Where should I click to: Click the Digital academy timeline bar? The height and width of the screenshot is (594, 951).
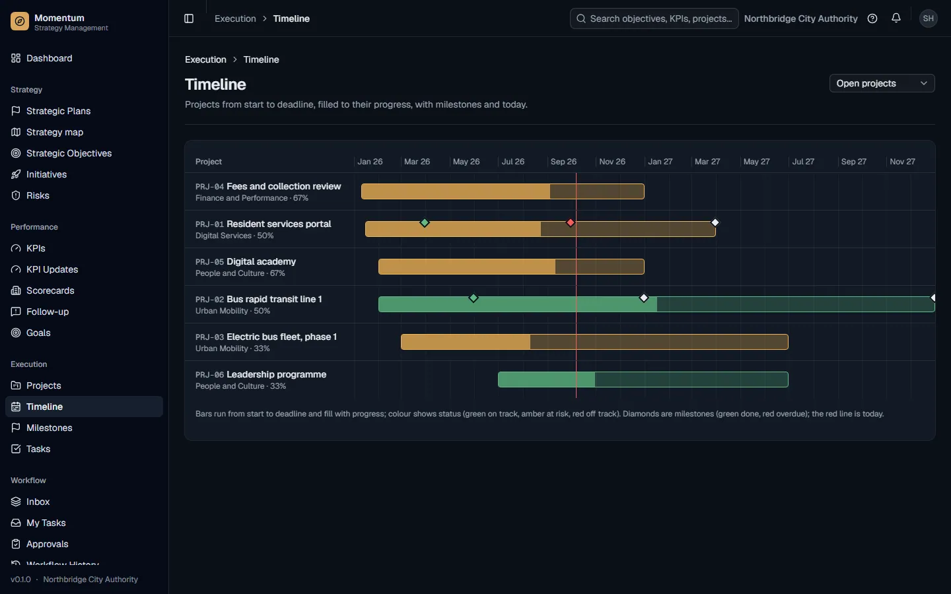coord(511,267)
